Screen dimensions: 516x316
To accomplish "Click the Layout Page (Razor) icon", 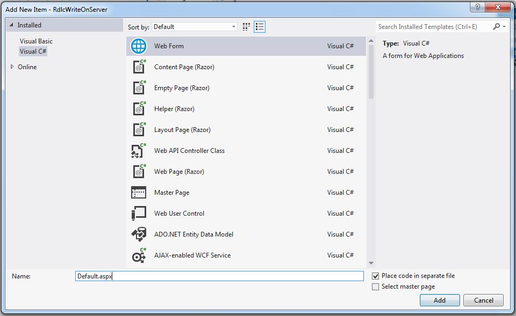I will pos(139,130).
